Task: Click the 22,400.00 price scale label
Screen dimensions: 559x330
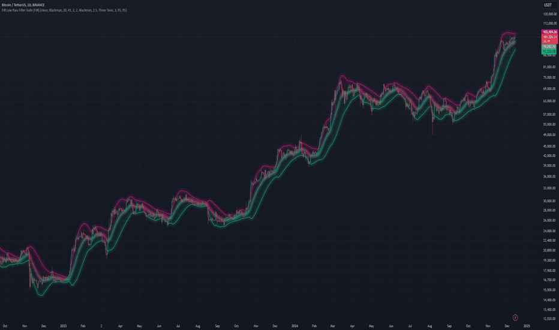Action: [550, 241]
